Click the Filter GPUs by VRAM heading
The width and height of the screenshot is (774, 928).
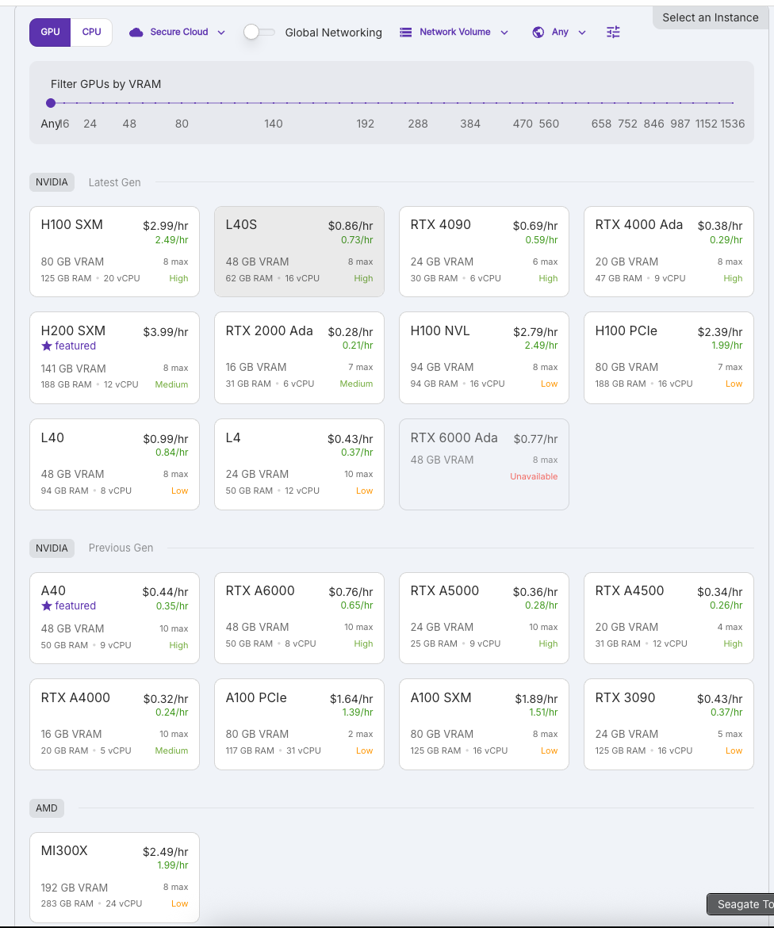106,84
